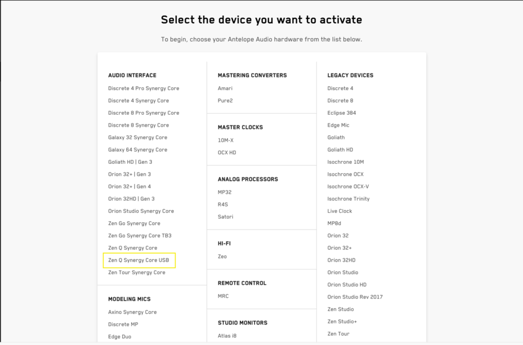Image resolution: width=523 pixels, height=345 pixels.
Task: Choose Orion 32+ | Gen 3
Action: pos(129,175)
